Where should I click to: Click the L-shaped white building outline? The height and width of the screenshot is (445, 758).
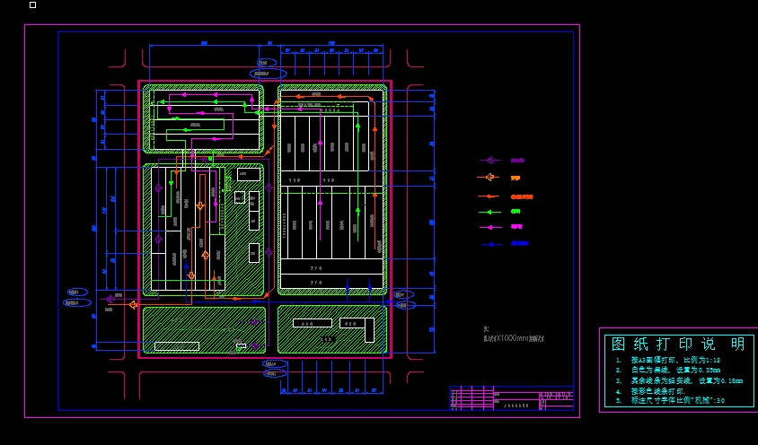(x=367, y=329)
